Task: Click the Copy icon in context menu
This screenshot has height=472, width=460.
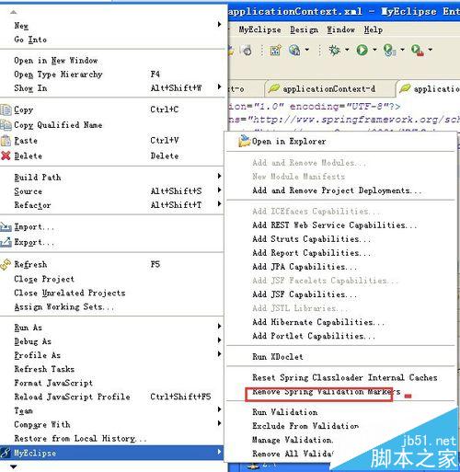Action: (6, 109)
